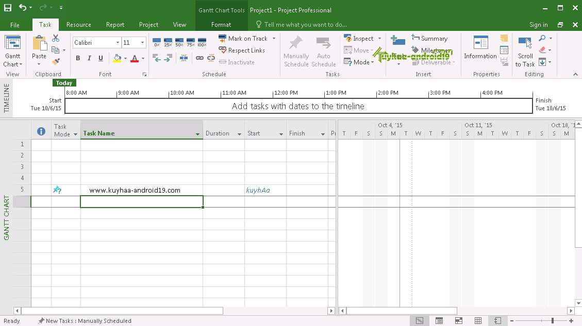Collapse the ribbon with the caret arrow
The image size is (582, 326).
pos(575,74)
